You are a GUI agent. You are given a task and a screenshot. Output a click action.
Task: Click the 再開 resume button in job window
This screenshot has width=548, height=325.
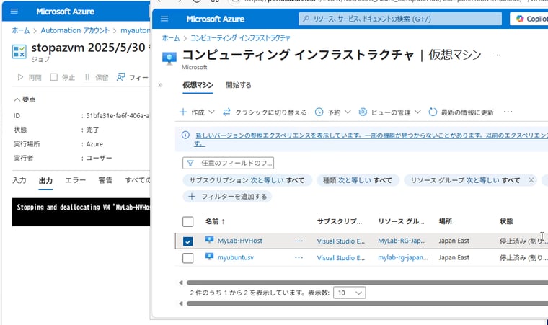pyautogui.click(x=30, y=77)
